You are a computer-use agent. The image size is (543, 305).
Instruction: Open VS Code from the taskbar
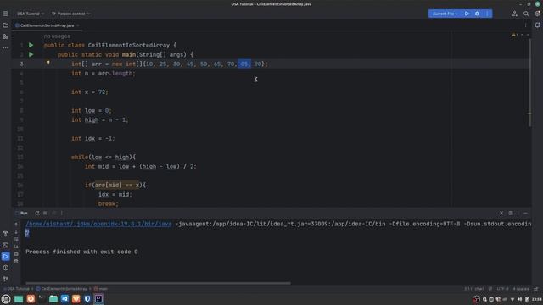coord(64,299)
